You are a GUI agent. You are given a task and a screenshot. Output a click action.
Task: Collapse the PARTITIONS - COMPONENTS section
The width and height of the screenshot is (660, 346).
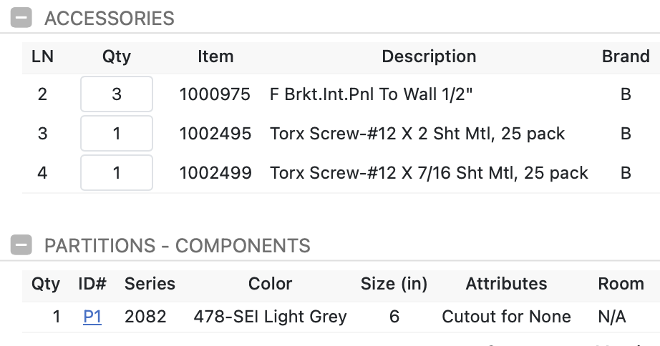coord(21,245)
